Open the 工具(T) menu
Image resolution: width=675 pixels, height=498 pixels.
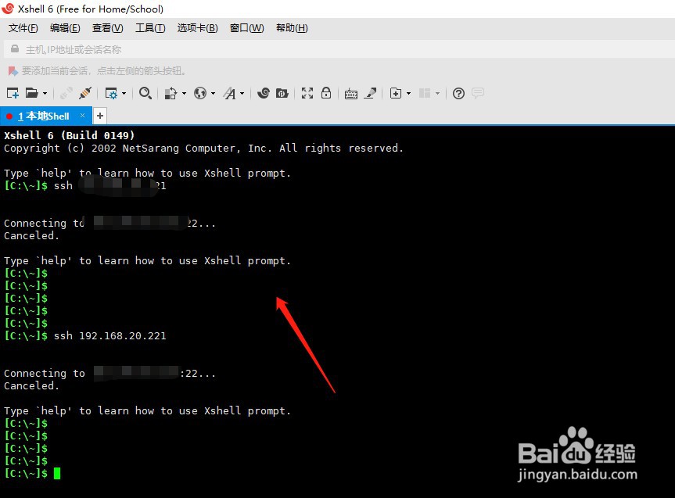click(x=150, y=28)
